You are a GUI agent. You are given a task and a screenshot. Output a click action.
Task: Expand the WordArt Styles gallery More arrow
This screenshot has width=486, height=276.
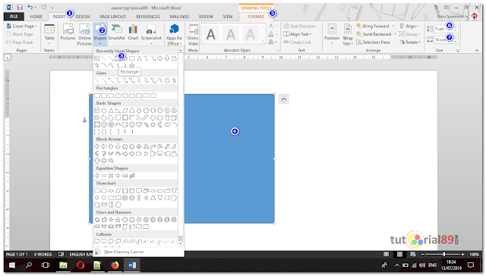coord(264,41)
